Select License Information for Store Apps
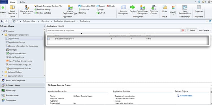This screenshot has height=105, width=212. point(22,46)
